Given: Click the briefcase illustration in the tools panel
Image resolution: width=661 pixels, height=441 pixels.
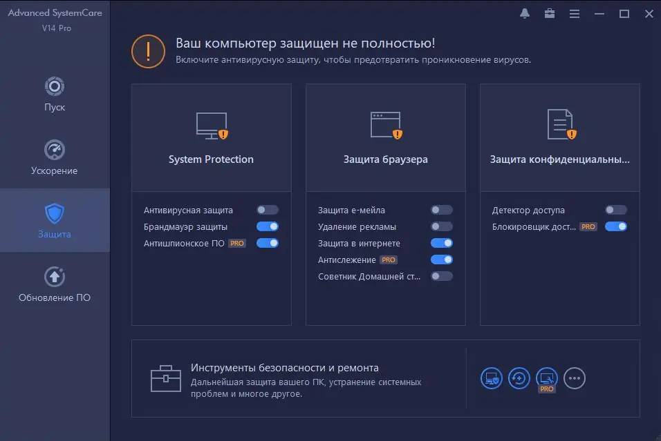Looking at the screenshot, I should click(x=165, y=378).
